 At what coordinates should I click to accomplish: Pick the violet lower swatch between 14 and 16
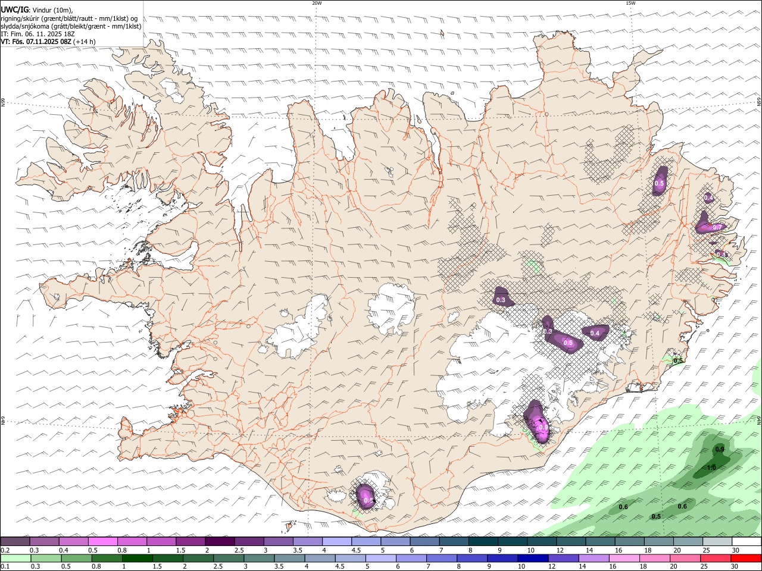click(594, 558)
